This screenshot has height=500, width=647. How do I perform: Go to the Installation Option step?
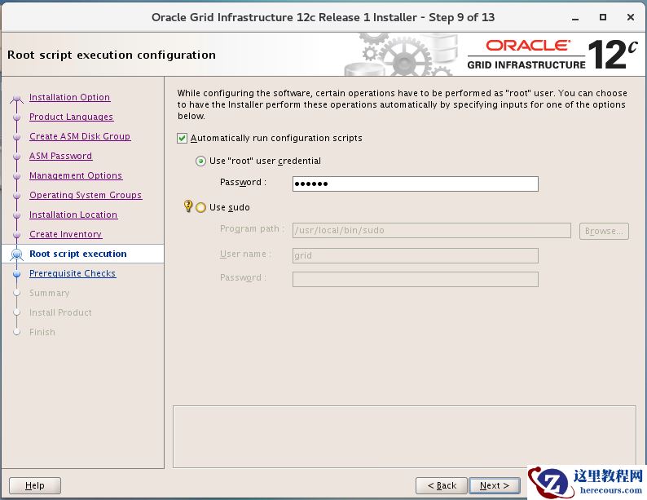point(70,97)
